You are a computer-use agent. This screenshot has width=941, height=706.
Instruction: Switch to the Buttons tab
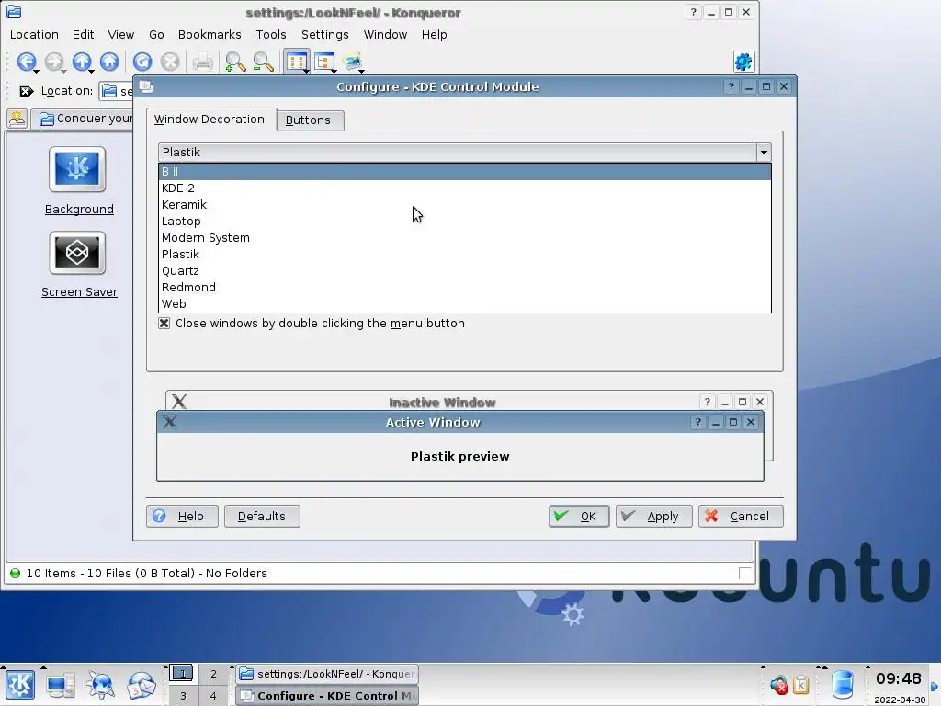click(x=308, y=120)
